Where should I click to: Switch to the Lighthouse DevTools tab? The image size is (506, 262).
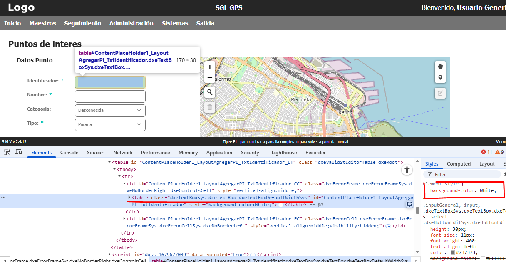pos(284,153)
